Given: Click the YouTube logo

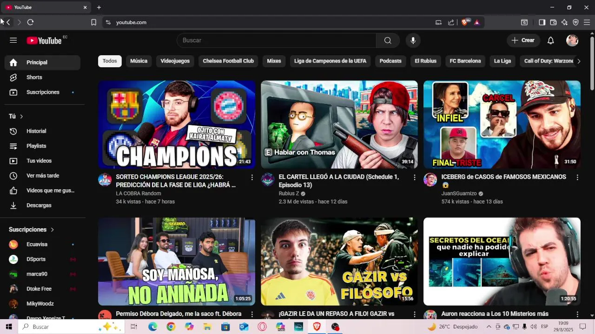Looking at the screenshot, I should click(x=44, y=40).
